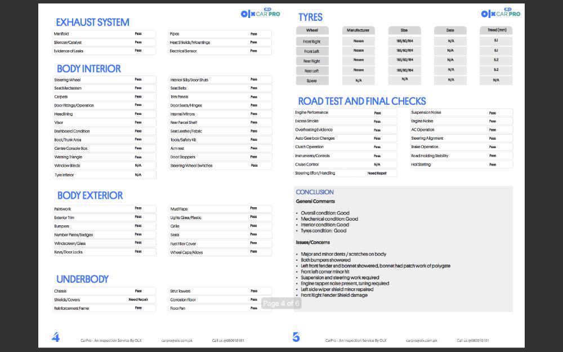The image size is (563, 352).
Task: Select the Spare wheel cell
Action: 312,81
